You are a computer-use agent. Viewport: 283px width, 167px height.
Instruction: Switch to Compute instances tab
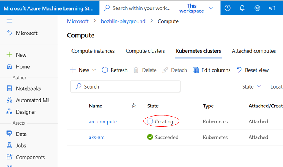[x=93, y=51]
